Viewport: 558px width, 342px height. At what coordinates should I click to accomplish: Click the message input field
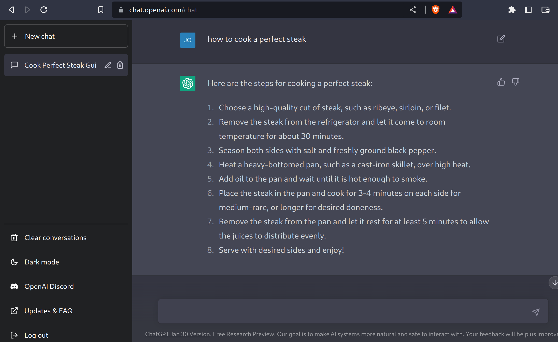coord(344,311)
